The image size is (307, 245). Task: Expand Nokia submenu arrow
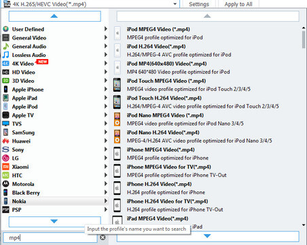105,201
